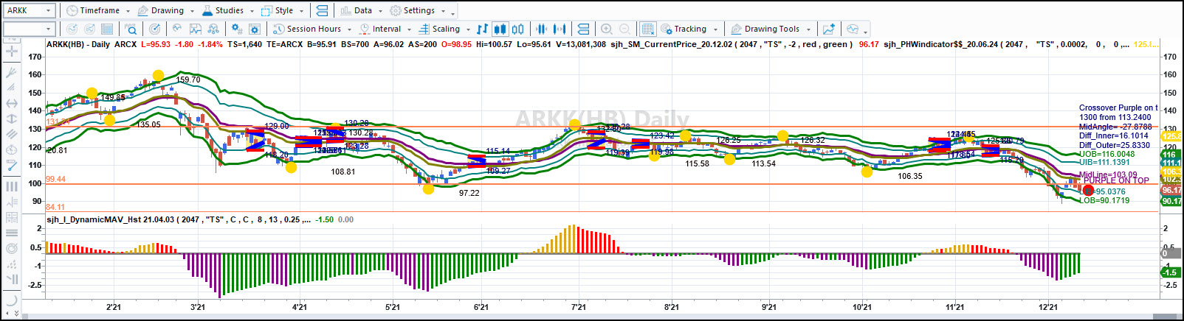
Task: Open the Session Hours dropdown
Action: (x=312, y=29)
